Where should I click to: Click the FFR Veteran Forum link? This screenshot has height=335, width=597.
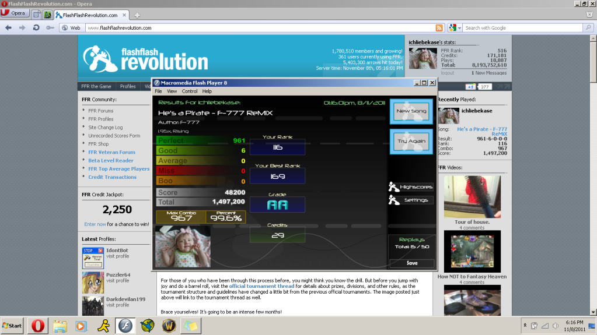[111, 152]
